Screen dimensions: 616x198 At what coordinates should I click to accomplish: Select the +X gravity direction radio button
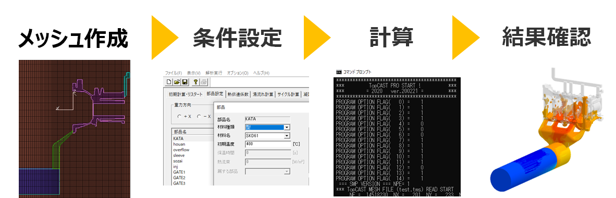pyautogui.click(x=179, y=116)
